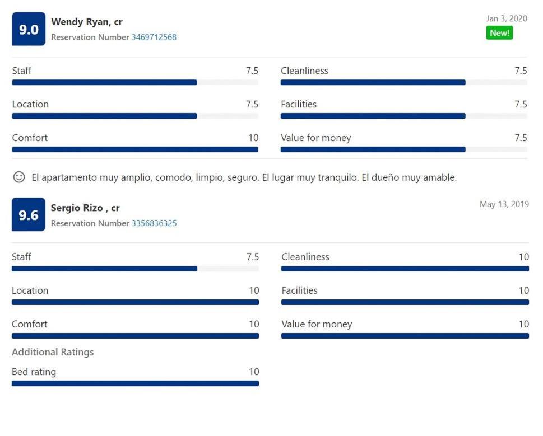543x436 pixels.
Task: Click Wendy Ryan's Staff rating bar
Action: pyautogui.click(x=135, y=82)
